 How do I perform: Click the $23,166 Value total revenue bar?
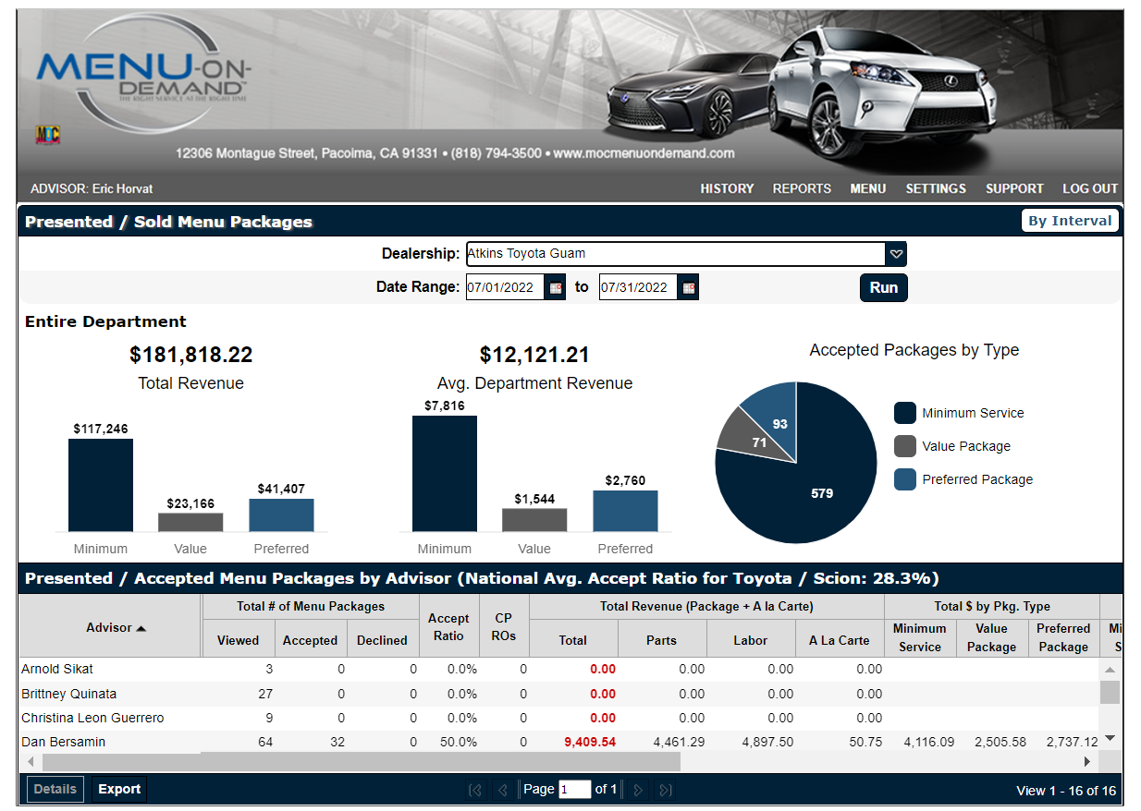(190, 523)
